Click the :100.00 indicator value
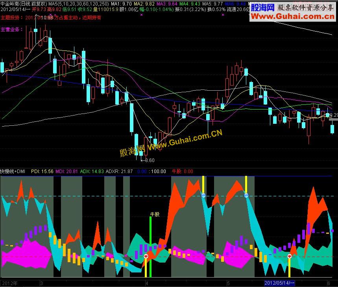 tap(157, 171)
